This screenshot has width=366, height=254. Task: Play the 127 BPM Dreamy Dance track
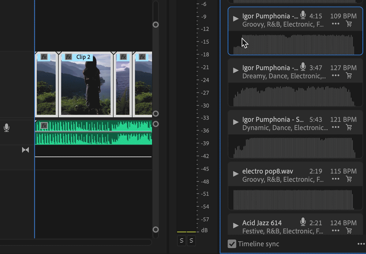coord(236,70)
